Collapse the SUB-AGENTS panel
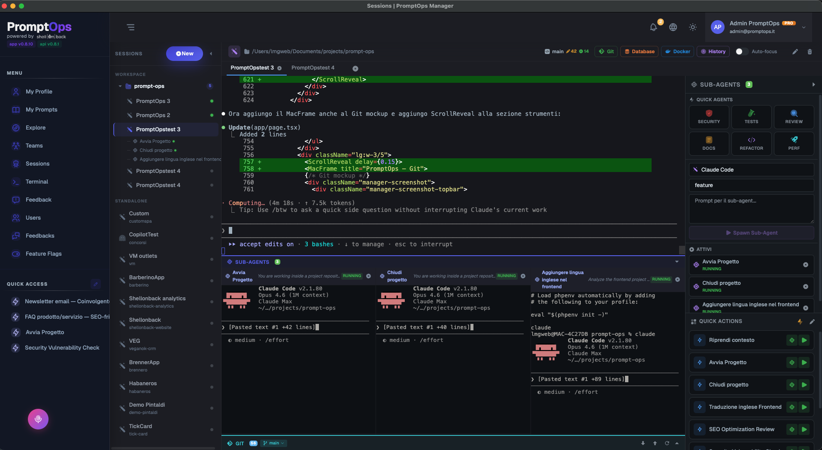Screen dimensions: 822x450 [813, 85]
